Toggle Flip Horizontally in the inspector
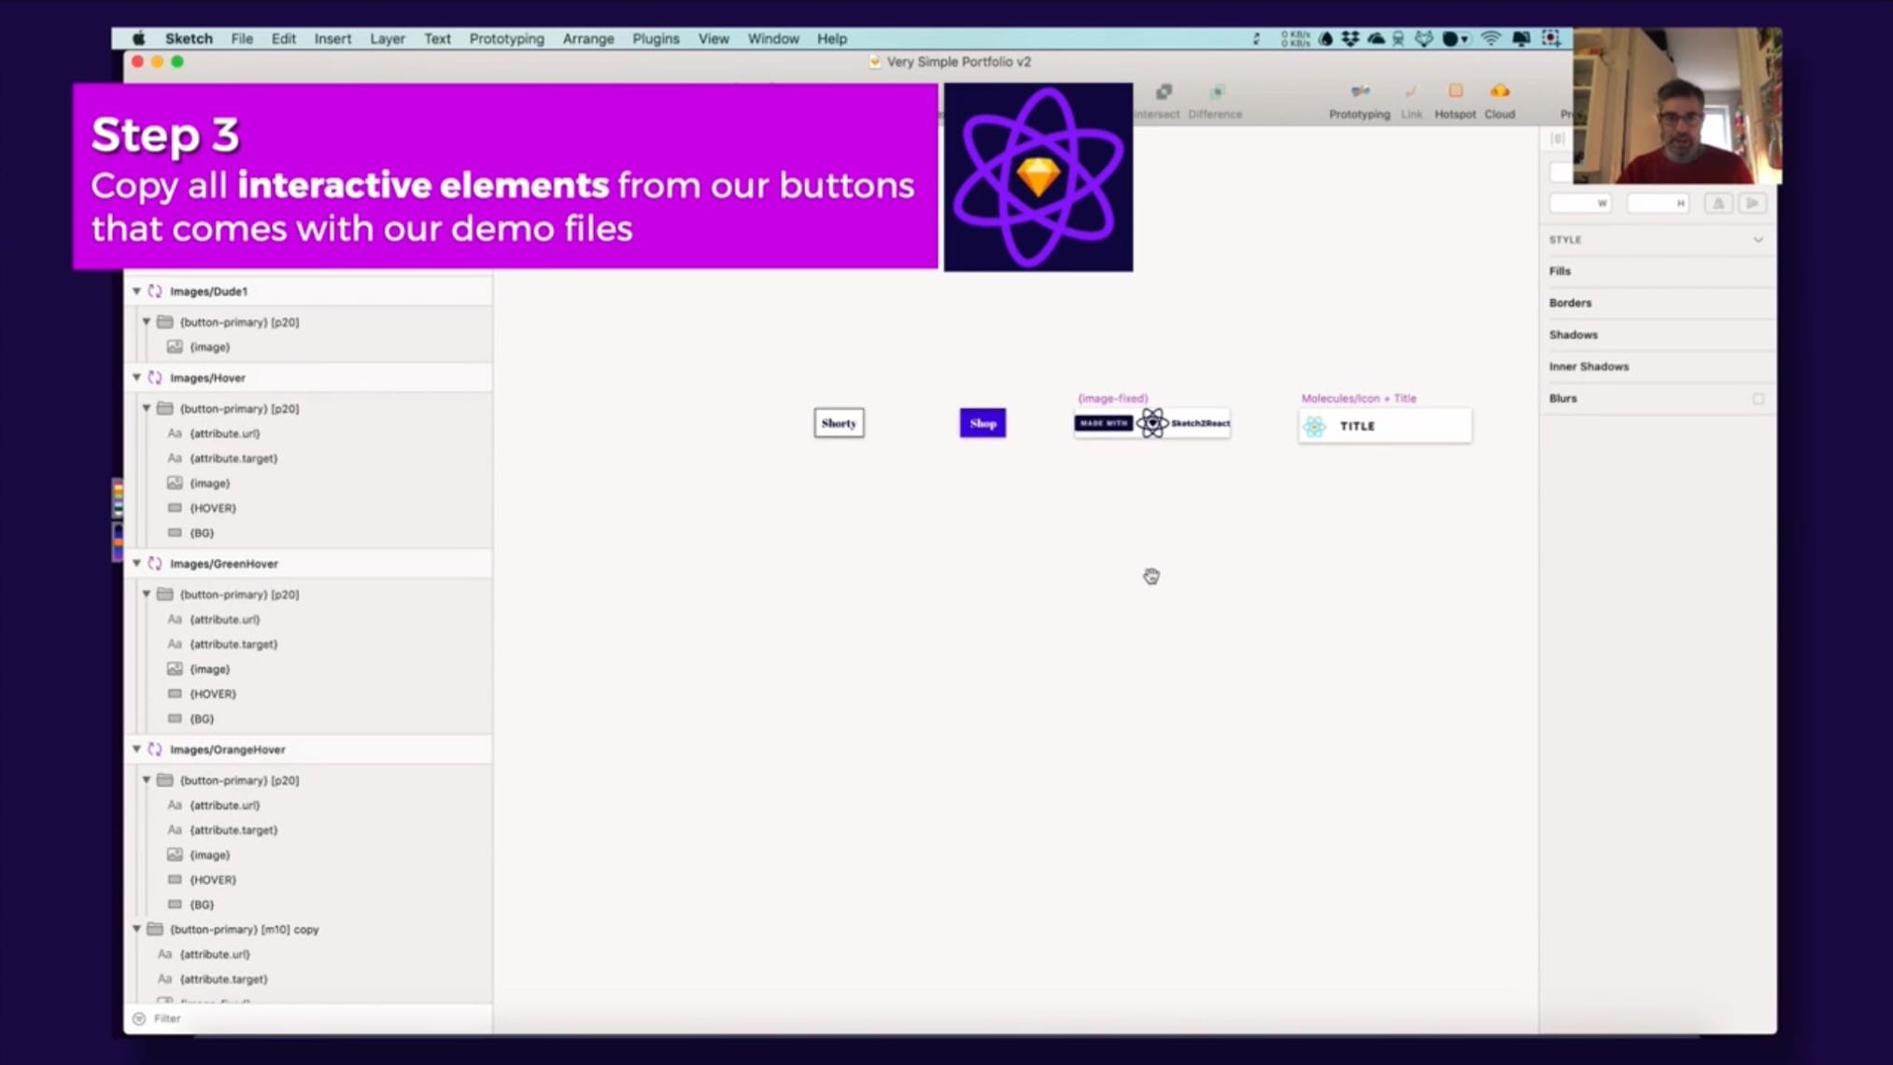This screenshot has width=1893, height=1065. (1718, 203)
